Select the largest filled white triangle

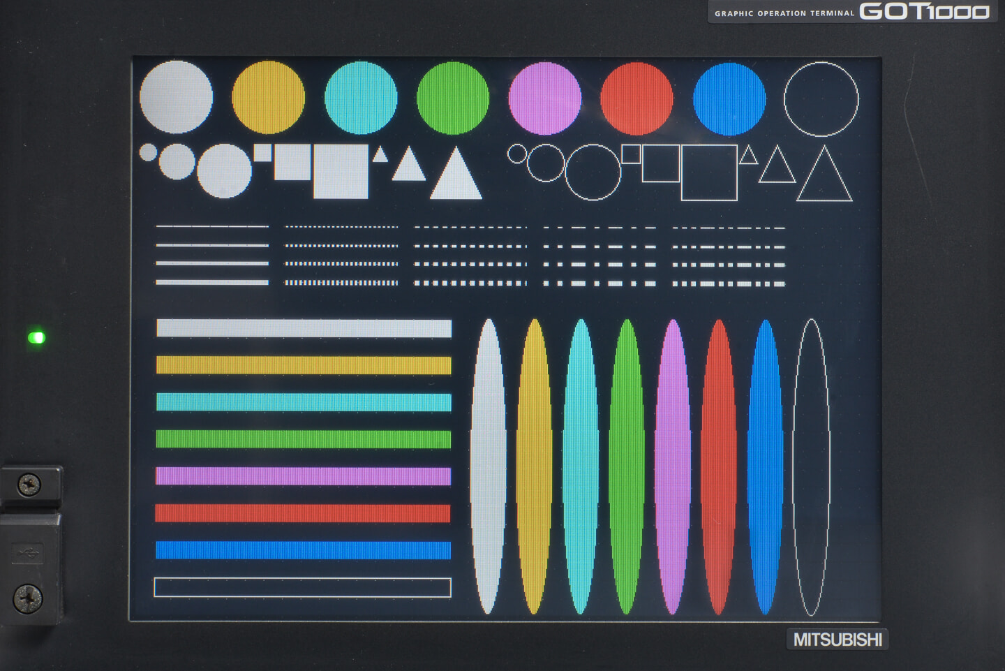(x=456, y=172)
